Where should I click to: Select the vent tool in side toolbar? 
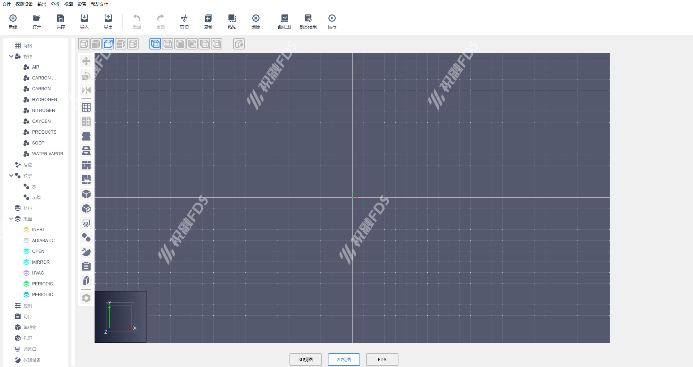point(86,223)
